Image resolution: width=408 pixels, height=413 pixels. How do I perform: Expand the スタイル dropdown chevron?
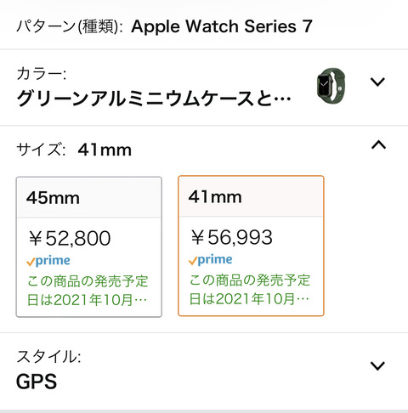click(x=377, y=366)
